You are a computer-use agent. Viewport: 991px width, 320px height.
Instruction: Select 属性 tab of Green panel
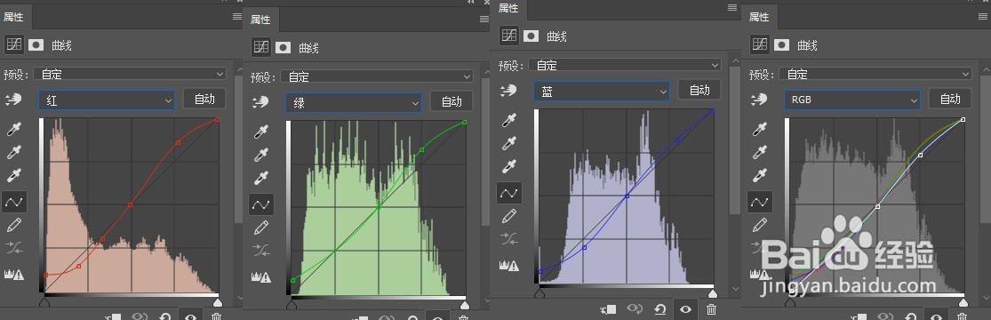260,20
